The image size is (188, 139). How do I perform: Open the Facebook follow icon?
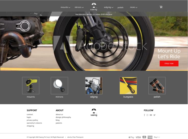tap(144, 115)
